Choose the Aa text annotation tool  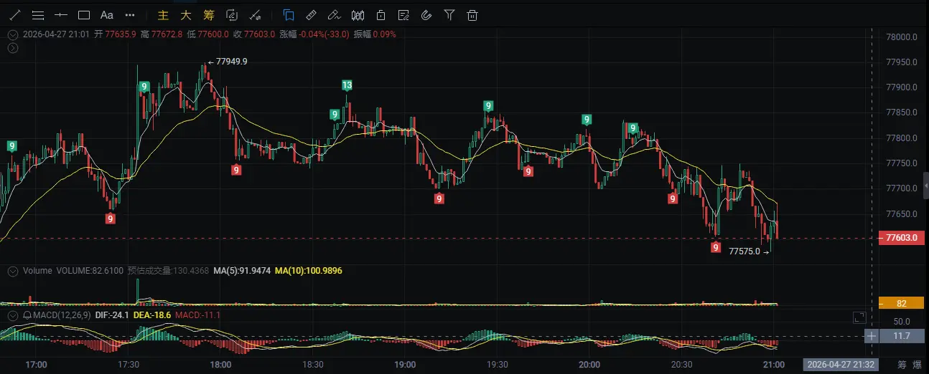tap(107, 15)
